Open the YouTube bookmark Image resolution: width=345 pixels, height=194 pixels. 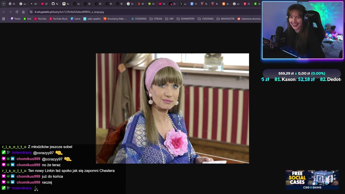click(40, 19)
